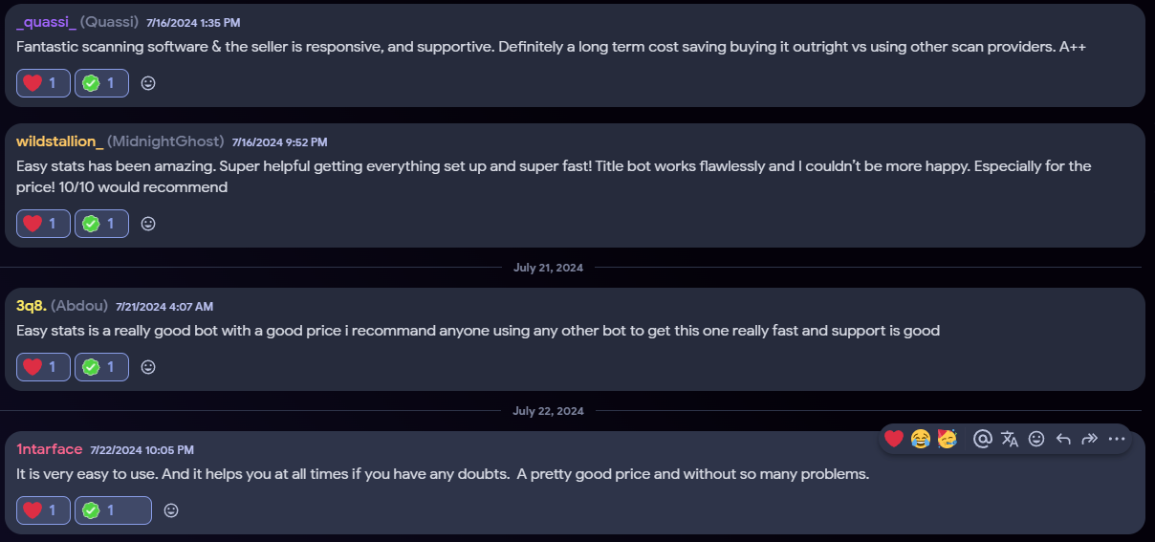Forward the 1ntarface message
This screenshot has width=1155, height=542.
pyautogui.click(x=1089, y=439)
